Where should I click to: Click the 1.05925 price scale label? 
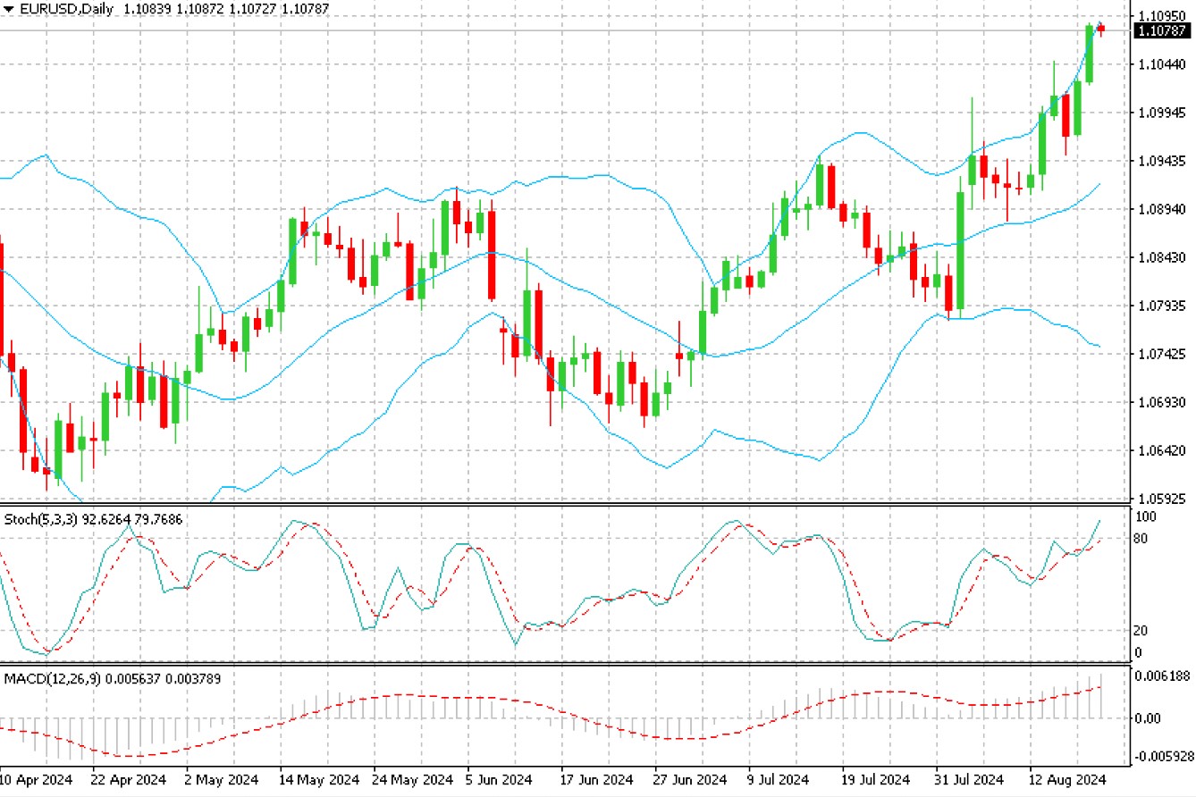(x=1160, y=498)
